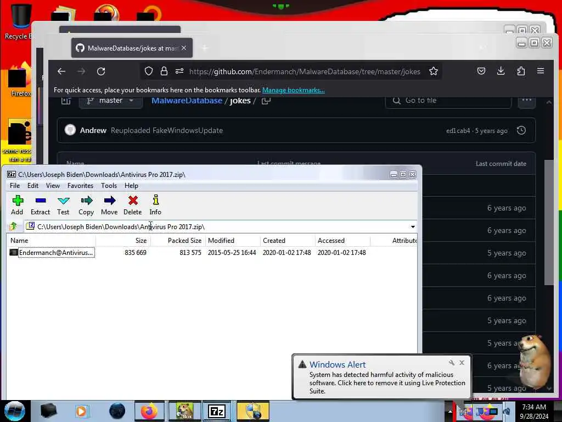This screenshot has height=422, width=562.
Task: Extract the archive using the Extract icon
Action: 40,205
